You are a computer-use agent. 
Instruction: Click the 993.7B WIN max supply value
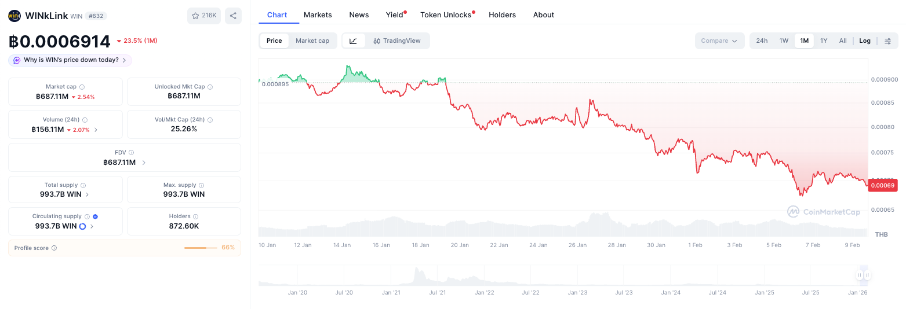point(184,194)
